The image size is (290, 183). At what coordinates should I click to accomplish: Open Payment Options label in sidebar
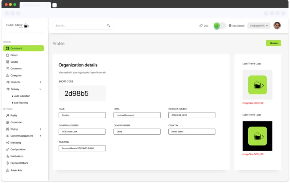click(x=19, y=163)
